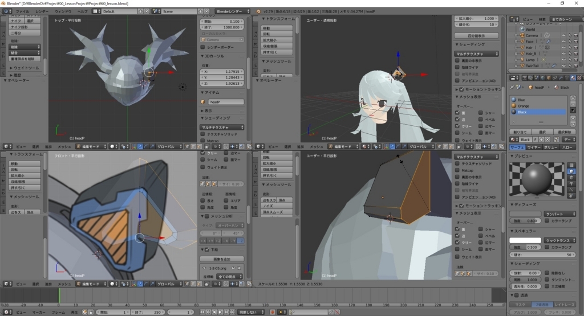
Task: Open the Material sphere properties tab
Action: coord(573,77)
